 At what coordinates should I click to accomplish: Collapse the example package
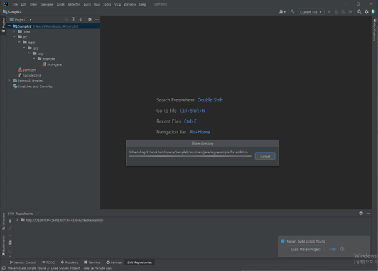click(34, 58)
